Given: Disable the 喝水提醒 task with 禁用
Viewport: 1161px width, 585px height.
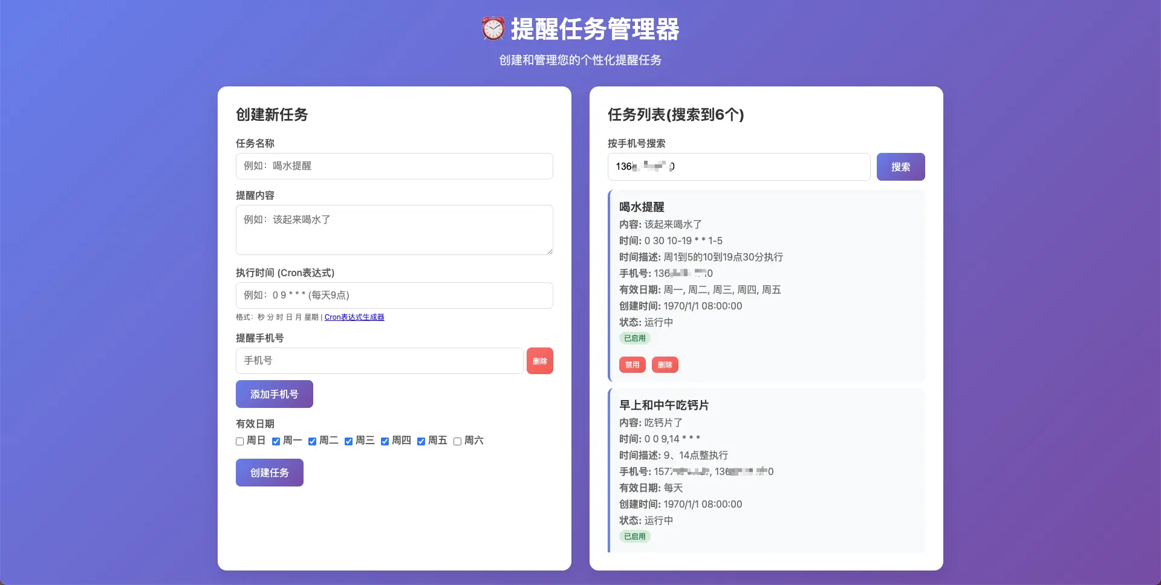Looking at the screenshot, I should click(632, 365).
